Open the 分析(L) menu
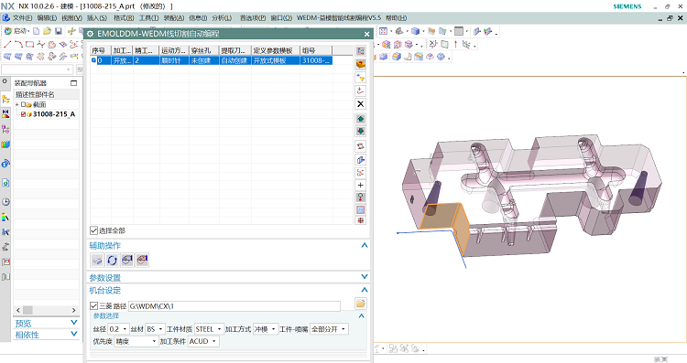The width and height of the screenshot is (687, 363). (222, 18)
